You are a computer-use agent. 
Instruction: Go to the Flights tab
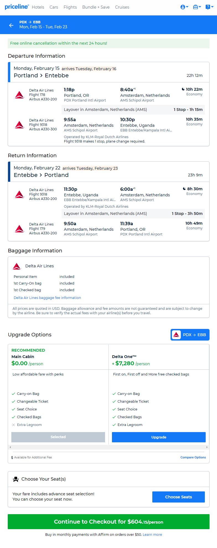click(70, 7)
